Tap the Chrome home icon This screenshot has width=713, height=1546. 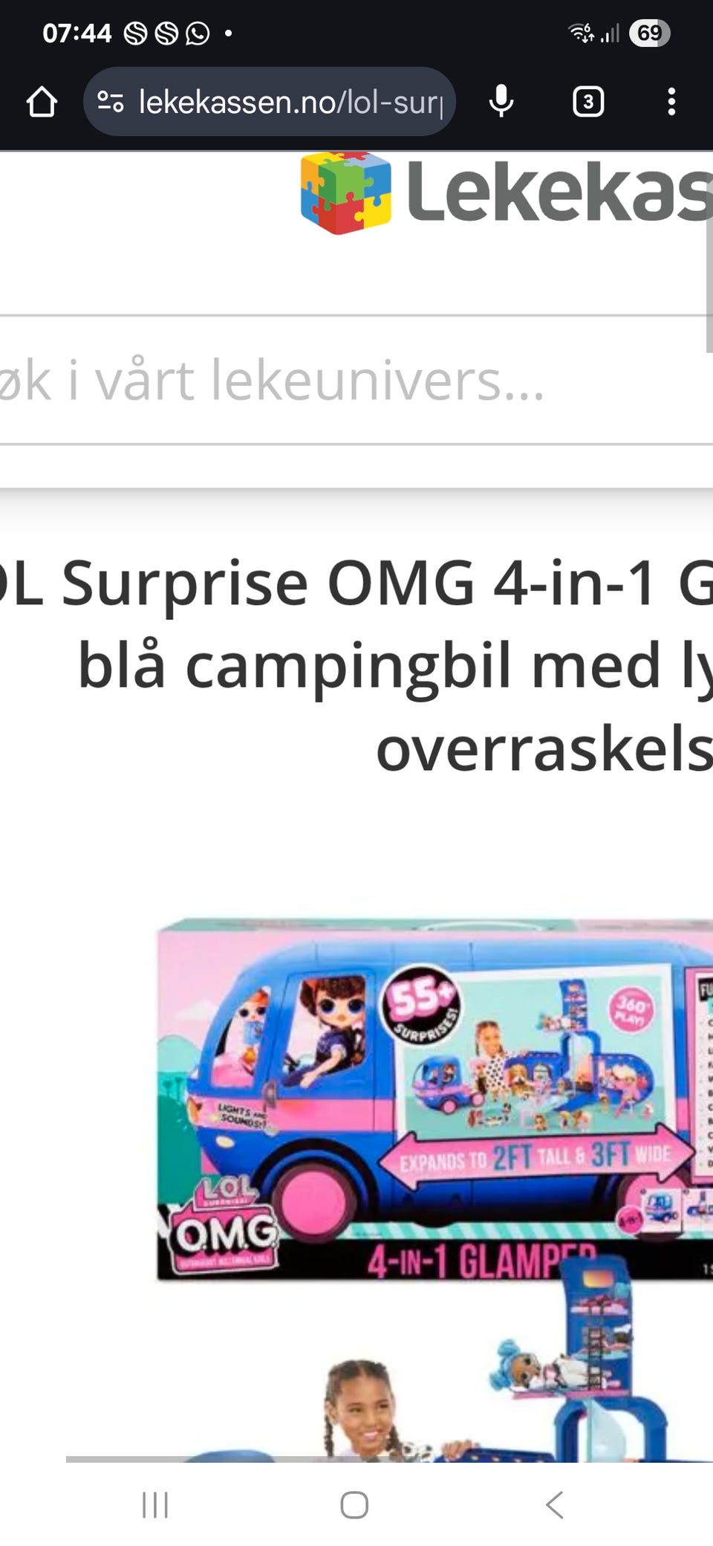(x=42, y=102)
